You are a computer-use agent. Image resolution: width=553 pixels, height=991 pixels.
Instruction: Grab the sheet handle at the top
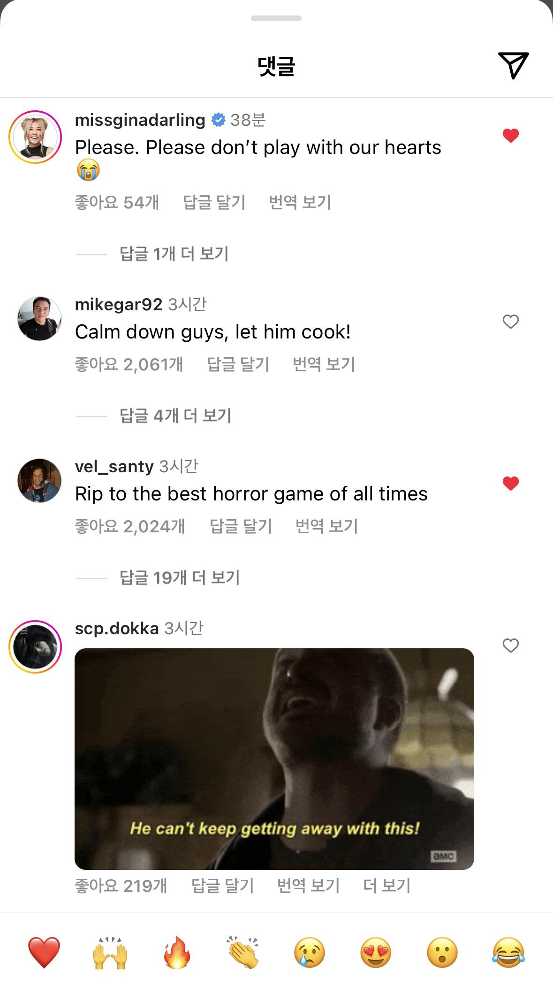click(276, 18)
